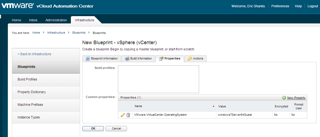Open Build Profiles in the sidebar
This screenshot has height=137, width=320.
pyautogui.click(x=27, y=79)
